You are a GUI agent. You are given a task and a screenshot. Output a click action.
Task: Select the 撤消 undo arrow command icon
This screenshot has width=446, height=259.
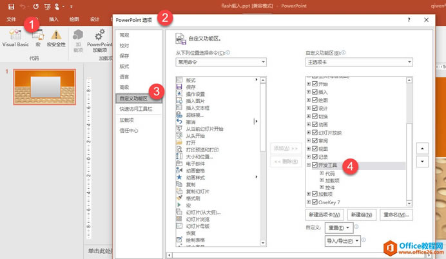coord(179,122)
